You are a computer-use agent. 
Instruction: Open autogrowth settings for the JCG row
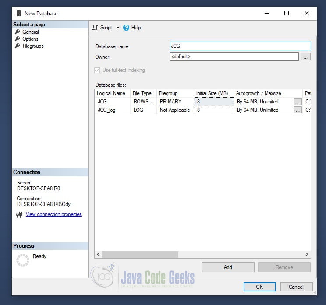click(x=298, y=102)
